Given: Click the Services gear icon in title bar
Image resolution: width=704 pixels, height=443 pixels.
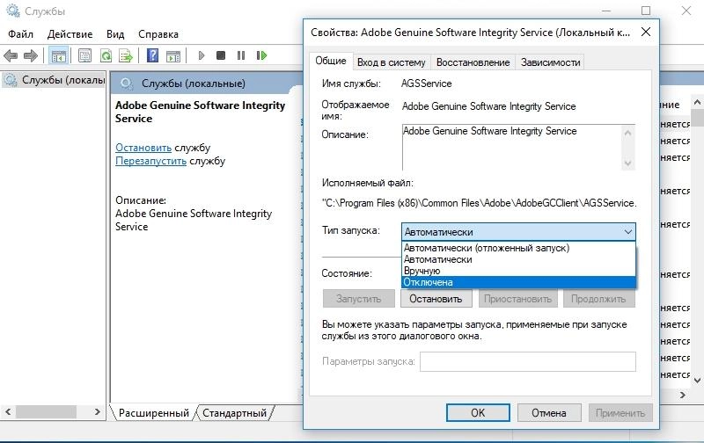Looking at the screenshot, I should tap(12, 11).
